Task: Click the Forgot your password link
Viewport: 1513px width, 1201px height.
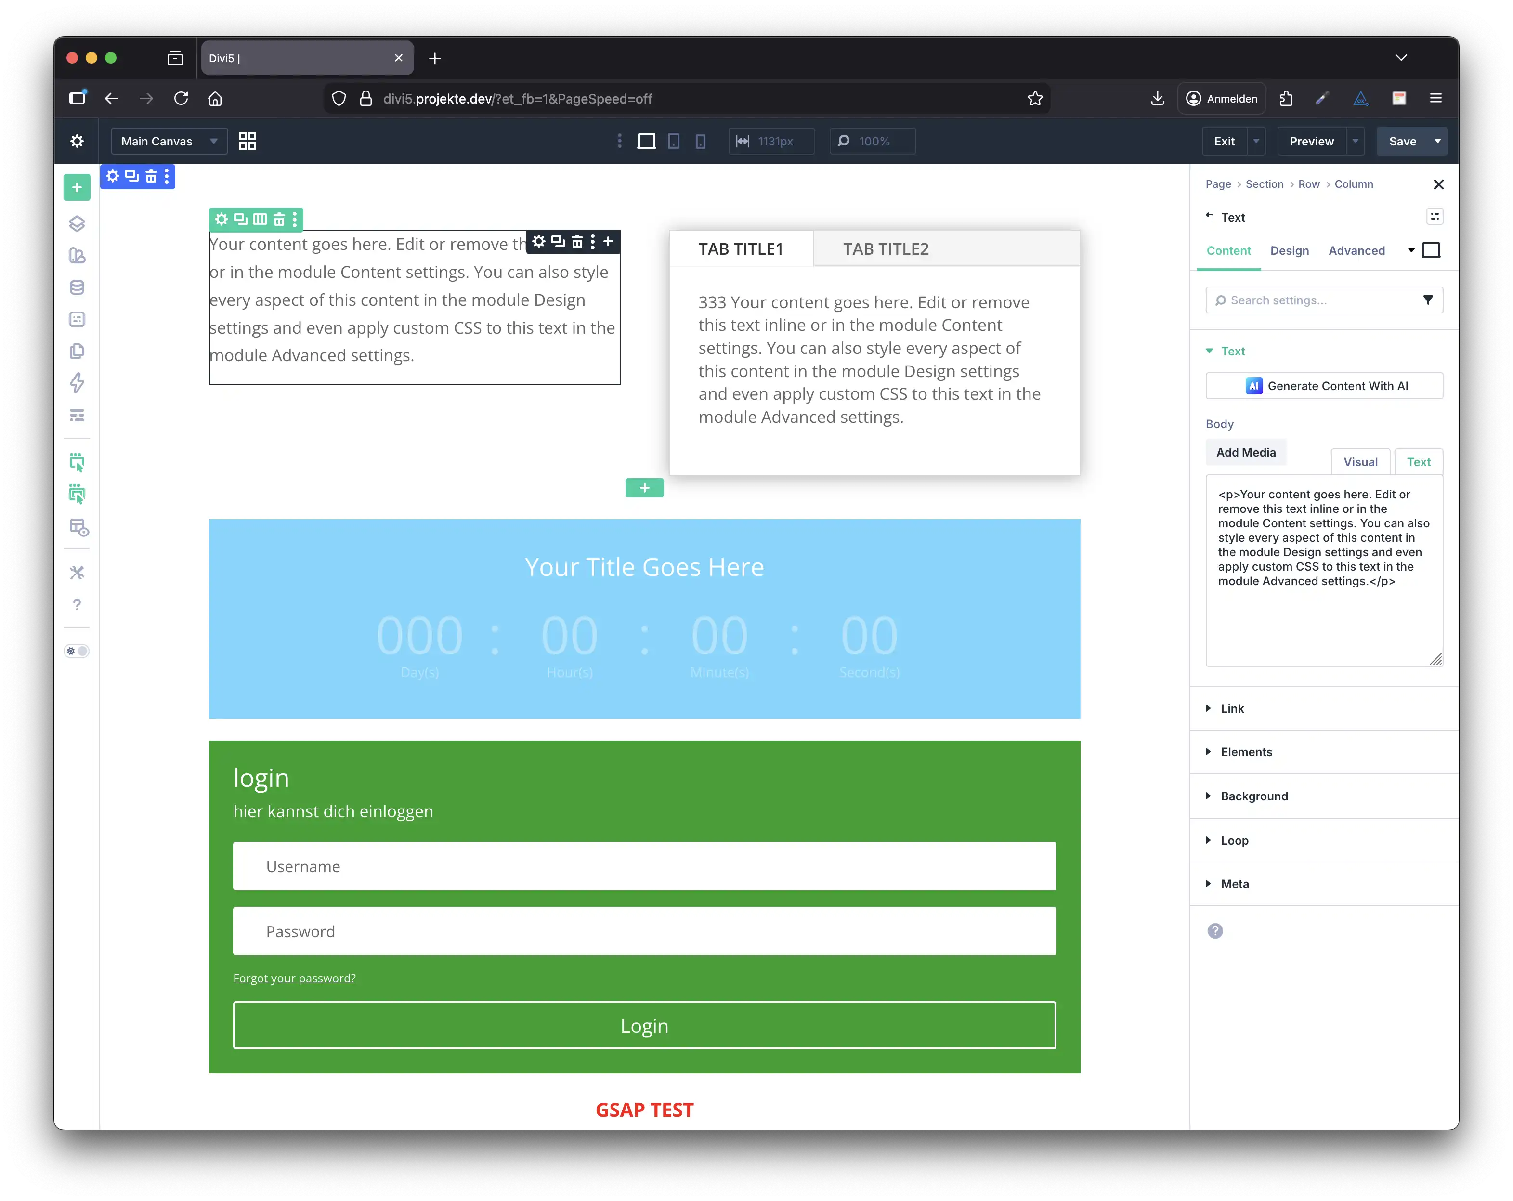Action: 294,979
